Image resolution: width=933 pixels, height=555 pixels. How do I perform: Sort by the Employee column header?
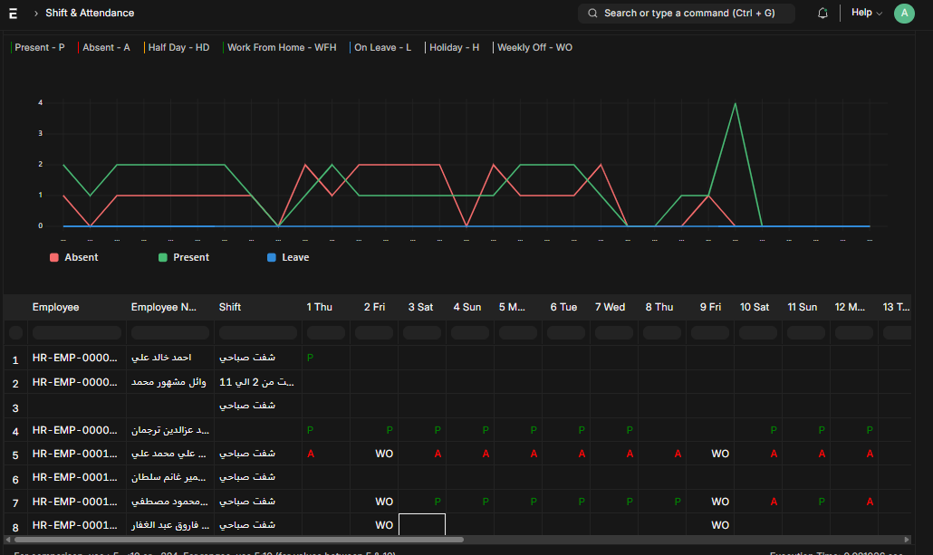click(55, 308)
